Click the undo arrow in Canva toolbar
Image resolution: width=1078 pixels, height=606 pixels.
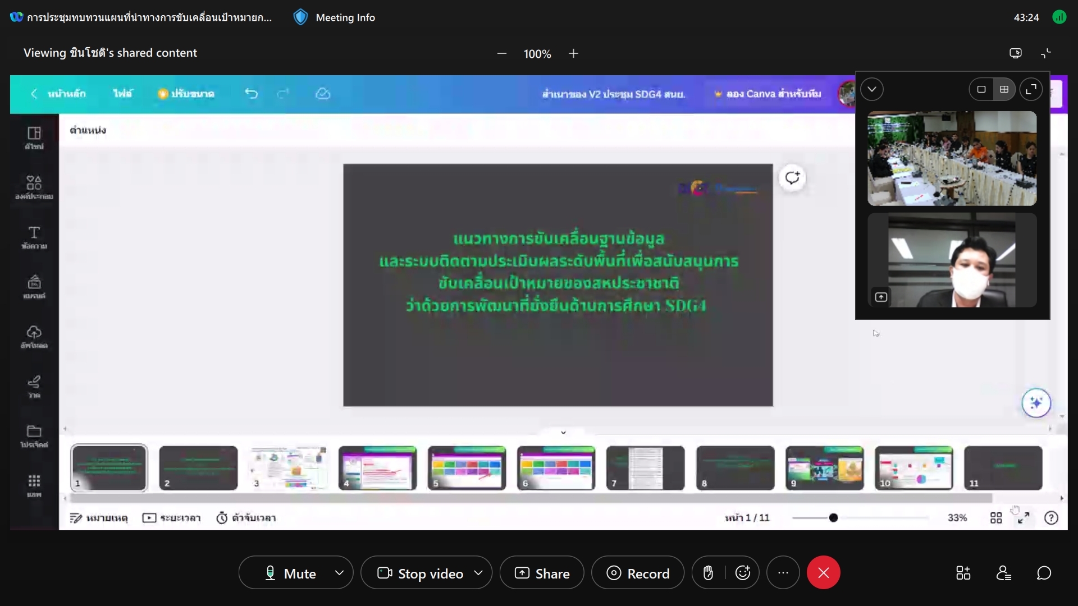(x=251, y=94)
